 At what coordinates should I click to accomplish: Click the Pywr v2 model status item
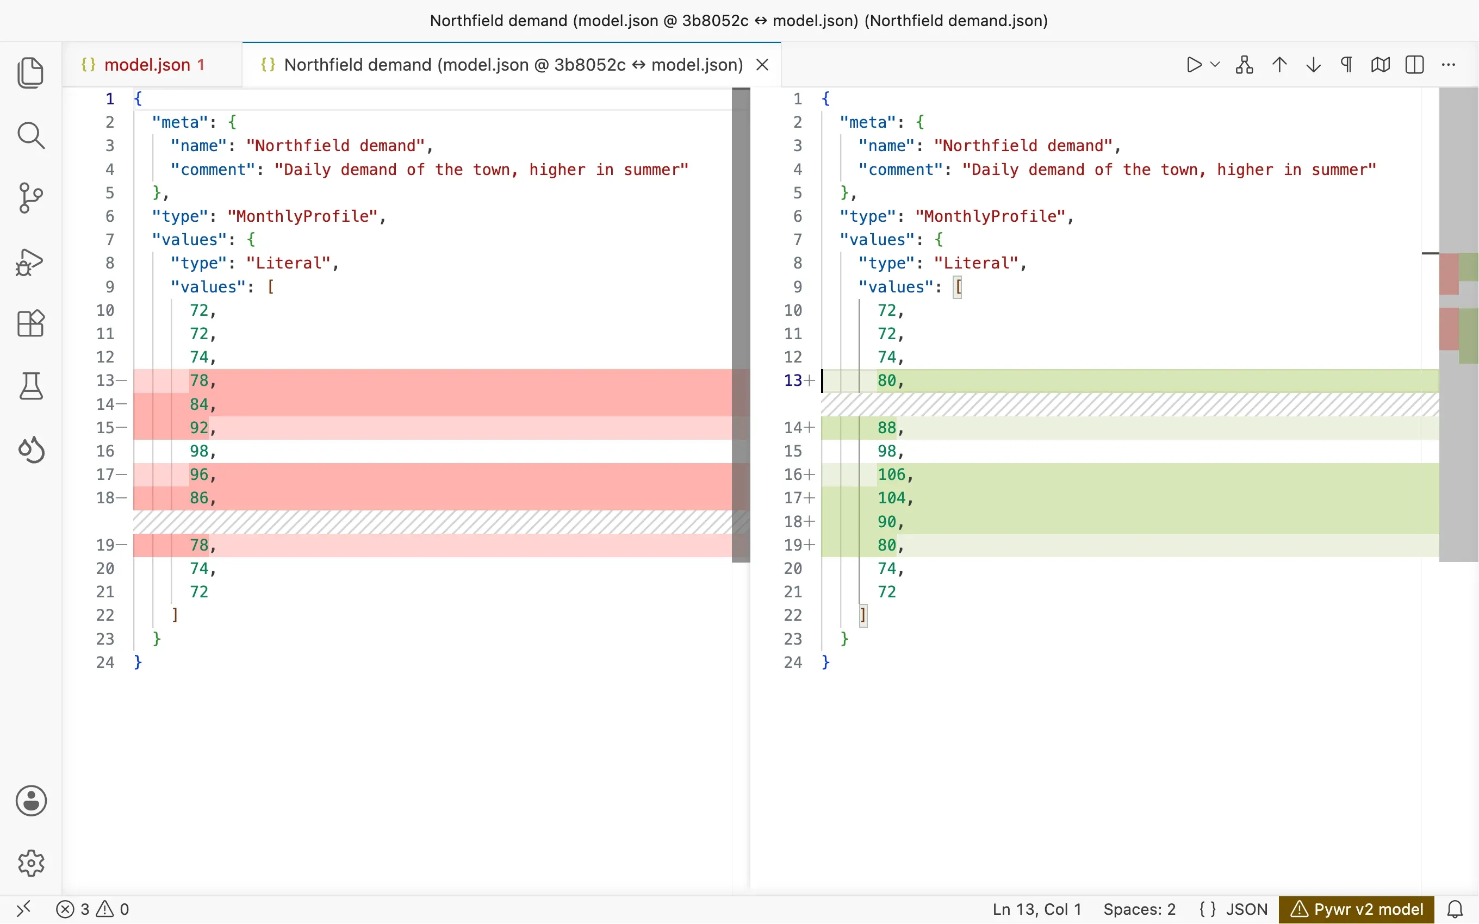tap(1357, 909)
